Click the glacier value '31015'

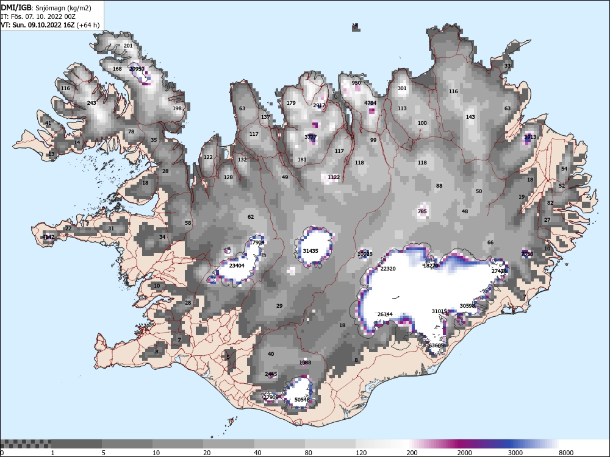click(439, 311)
